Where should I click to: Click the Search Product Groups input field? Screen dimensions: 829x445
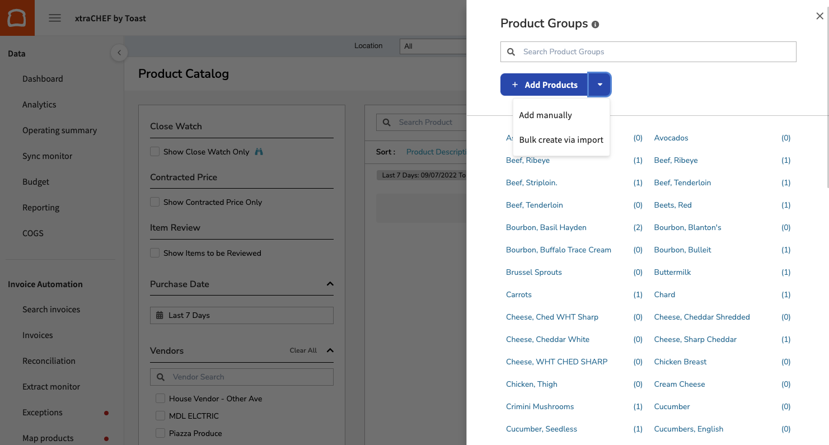tap(648, 51)
